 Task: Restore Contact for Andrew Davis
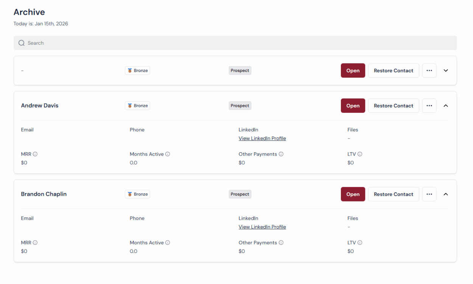coord(394,106)
